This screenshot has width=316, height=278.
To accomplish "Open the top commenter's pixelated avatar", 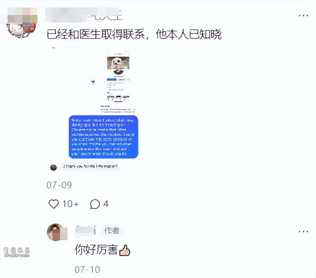I will coord(22,23).
